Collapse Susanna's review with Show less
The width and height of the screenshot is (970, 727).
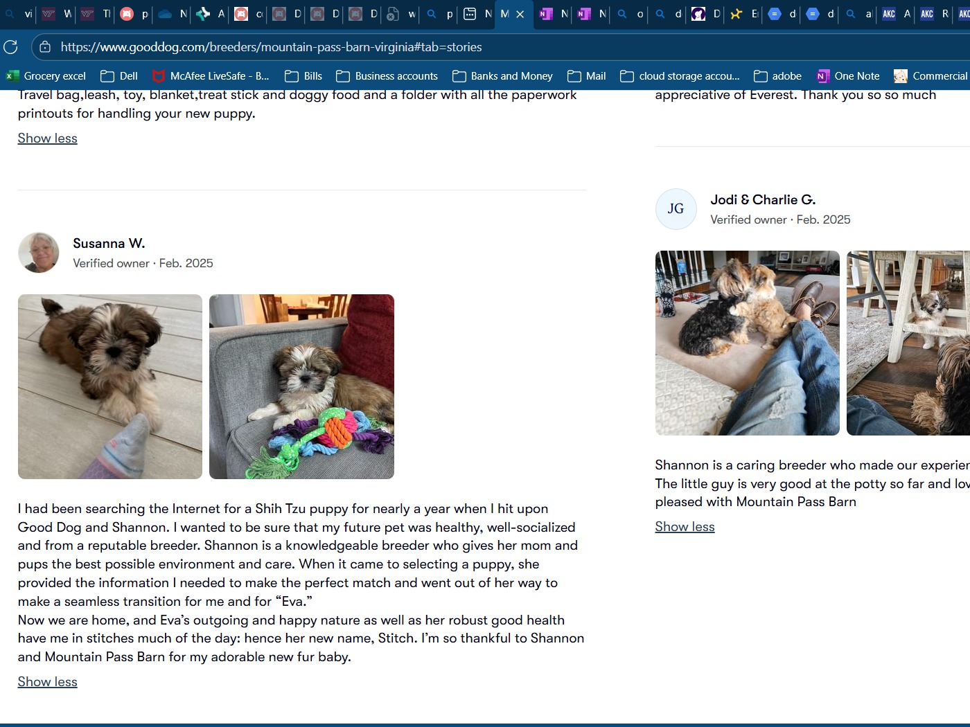click(x=48, y=682)
